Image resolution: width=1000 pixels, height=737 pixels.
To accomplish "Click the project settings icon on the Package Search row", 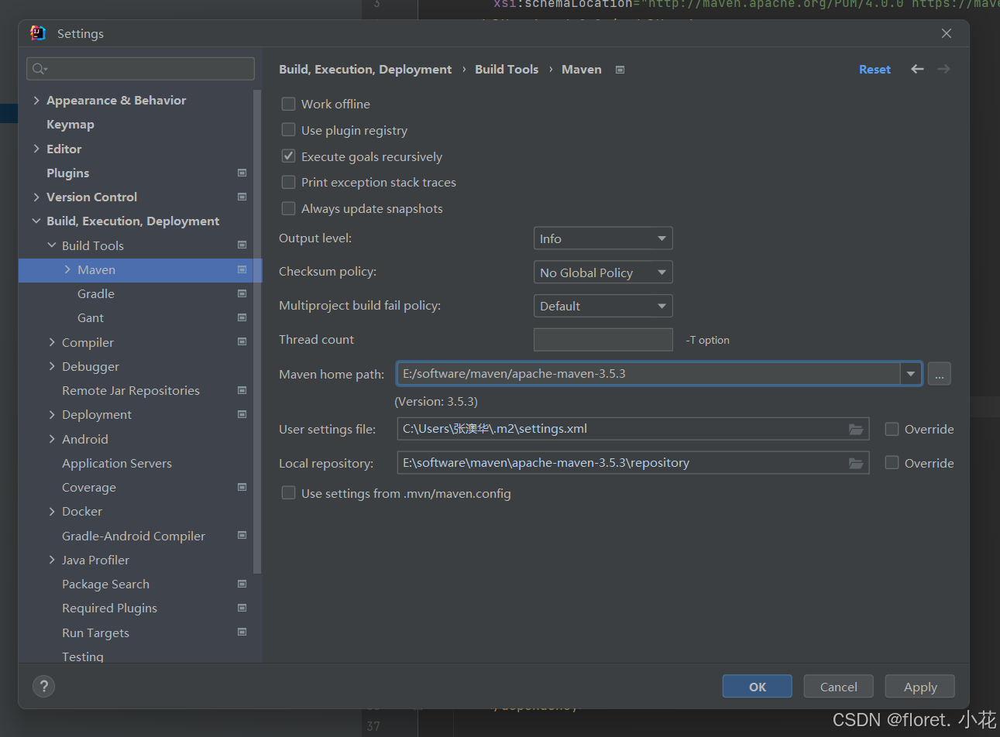I will coord(242,584).
